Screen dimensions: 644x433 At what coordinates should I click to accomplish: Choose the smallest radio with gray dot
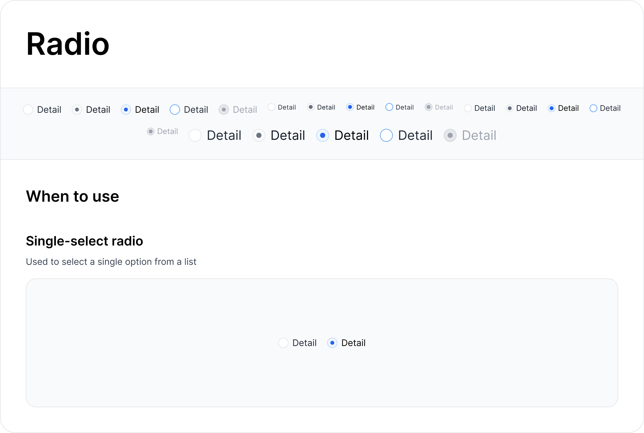311,107
